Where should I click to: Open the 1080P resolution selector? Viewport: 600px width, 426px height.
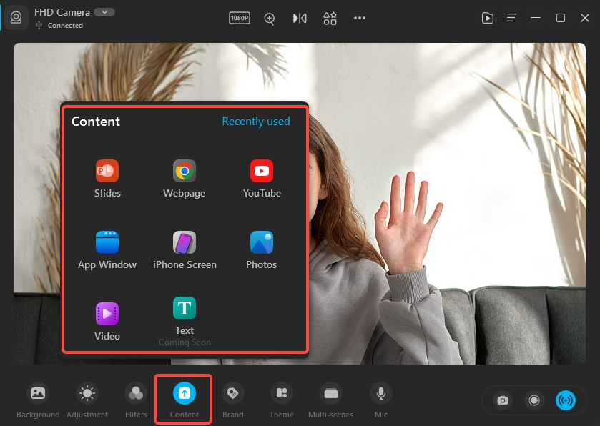tap(240, 19)
